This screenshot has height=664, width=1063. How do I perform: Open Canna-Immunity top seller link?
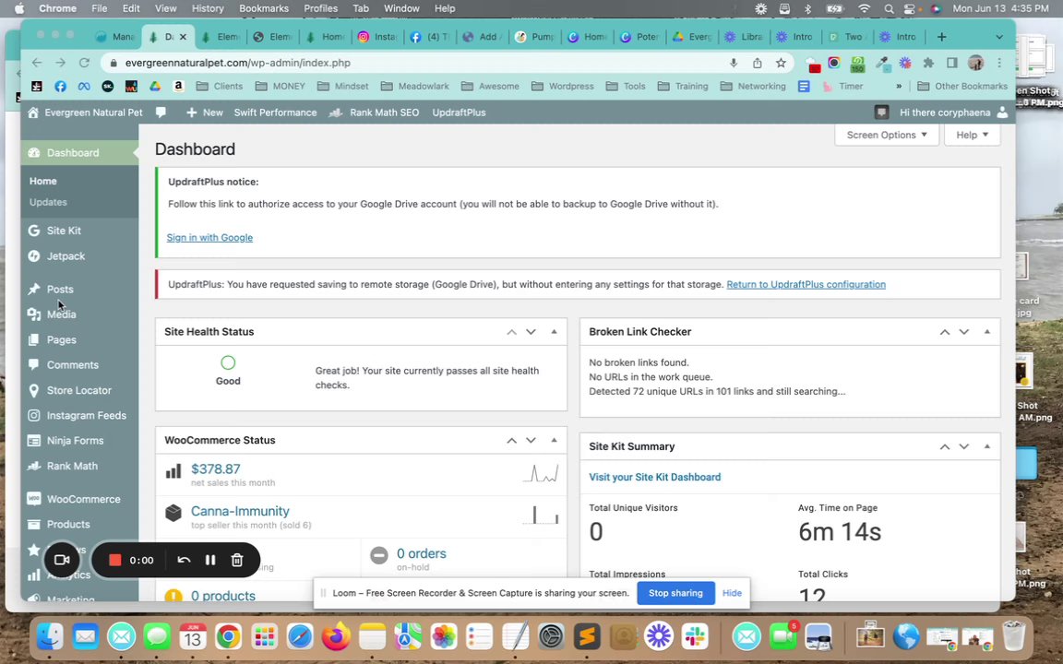click(x=240, y=511)
